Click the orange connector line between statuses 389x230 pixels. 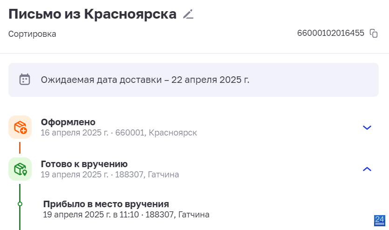20,148
